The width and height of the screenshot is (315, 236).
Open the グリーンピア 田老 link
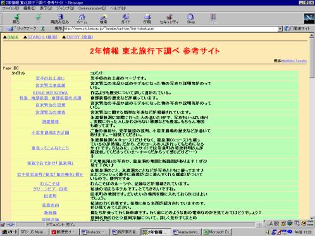(50, 189)
